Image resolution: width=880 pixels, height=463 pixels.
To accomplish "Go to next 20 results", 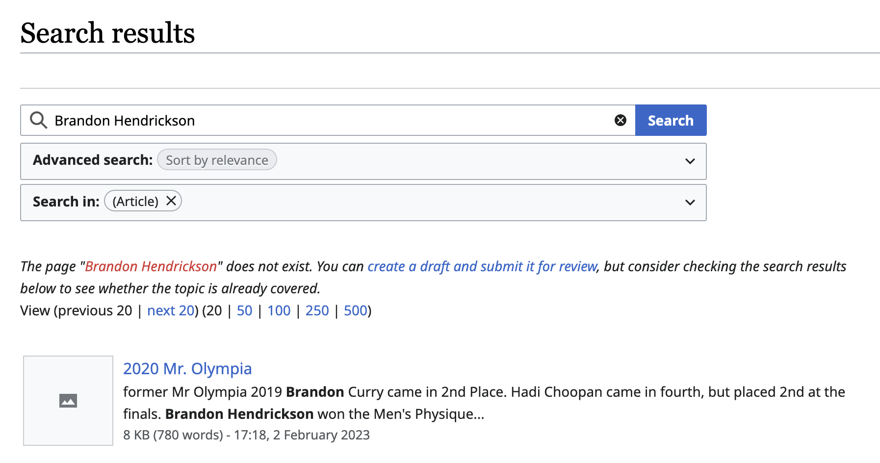I will (x=171, y=310).
